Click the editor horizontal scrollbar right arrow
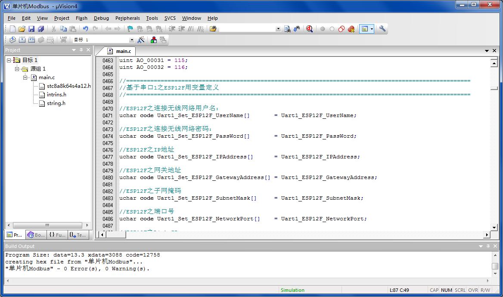This screenshot has width=503, height=297. tap(487, 235)
